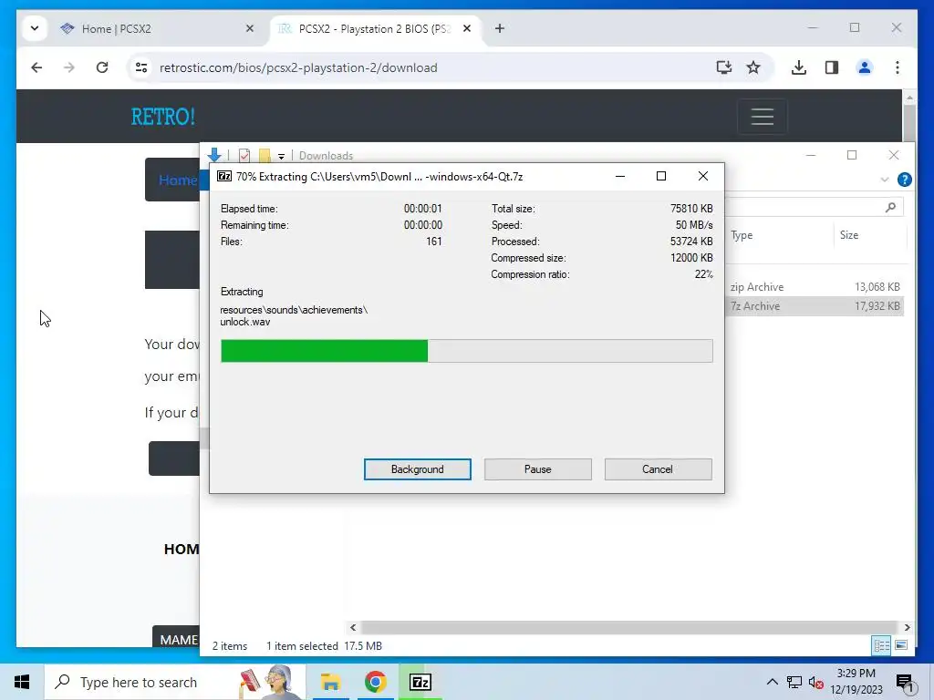Click Explorer search magnifier
934x700 pixels.
point(890,207)
